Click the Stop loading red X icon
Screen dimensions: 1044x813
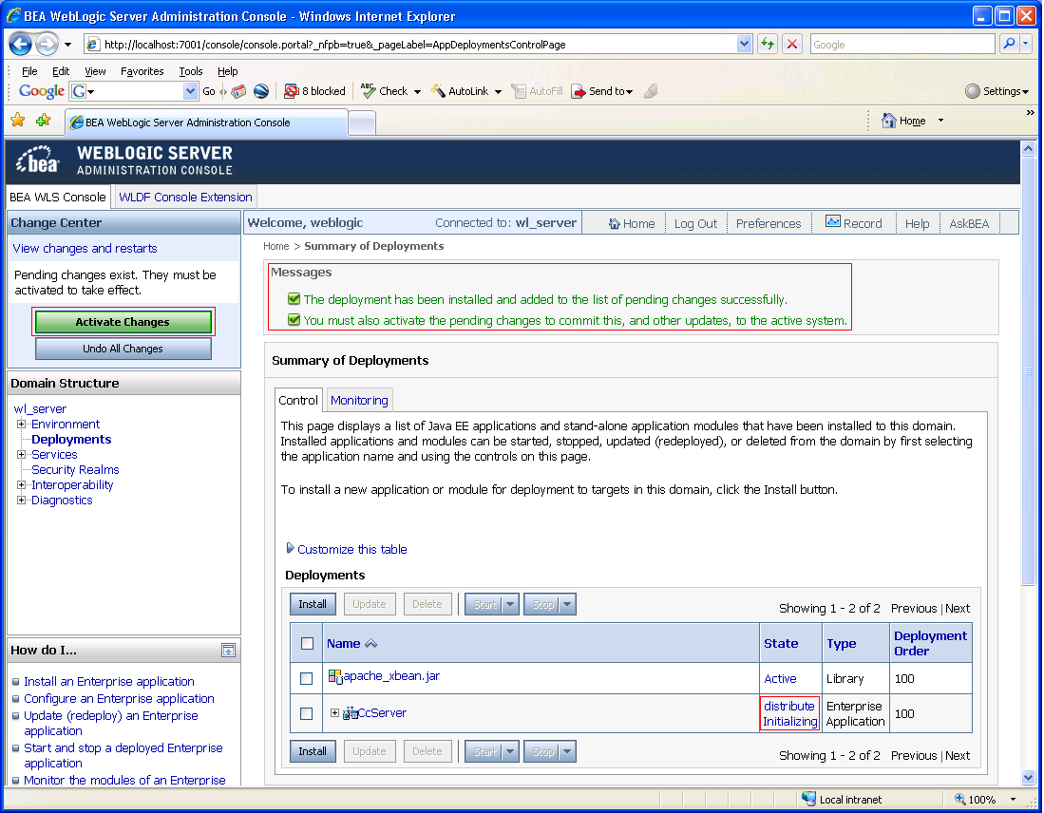[792, 44]
